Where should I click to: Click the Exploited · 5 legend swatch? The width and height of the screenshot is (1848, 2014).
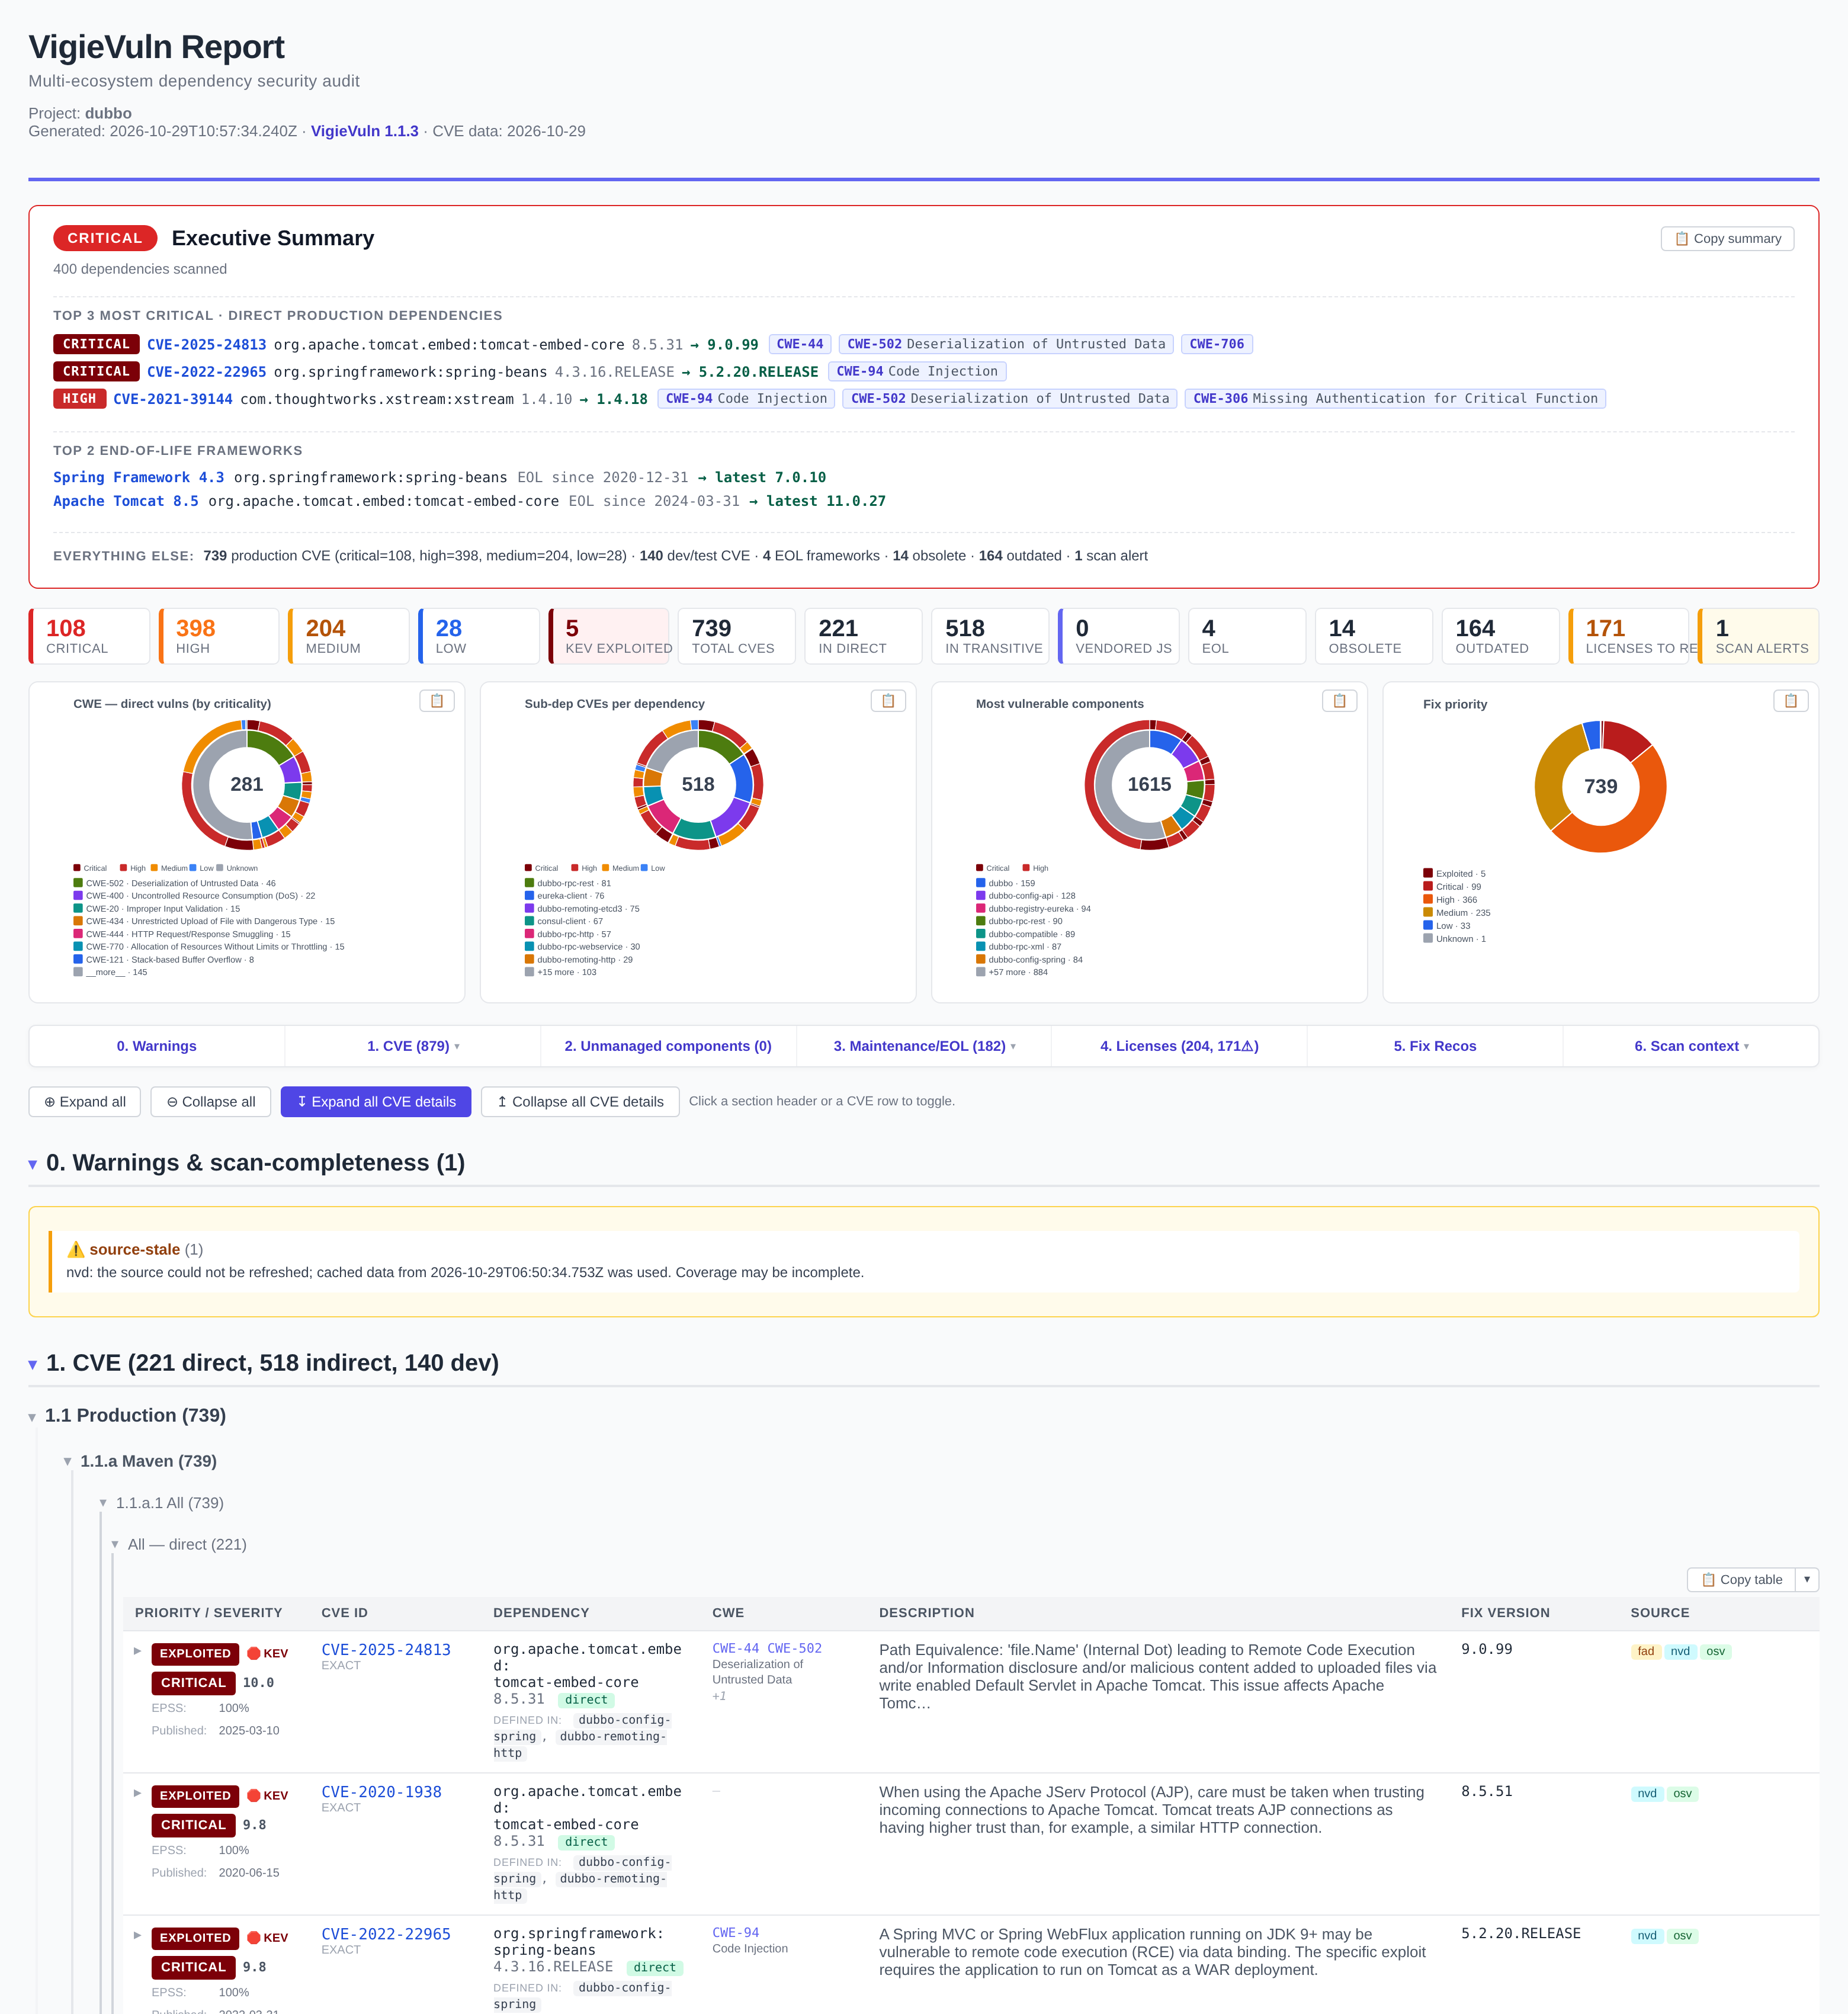(1428, 873)
